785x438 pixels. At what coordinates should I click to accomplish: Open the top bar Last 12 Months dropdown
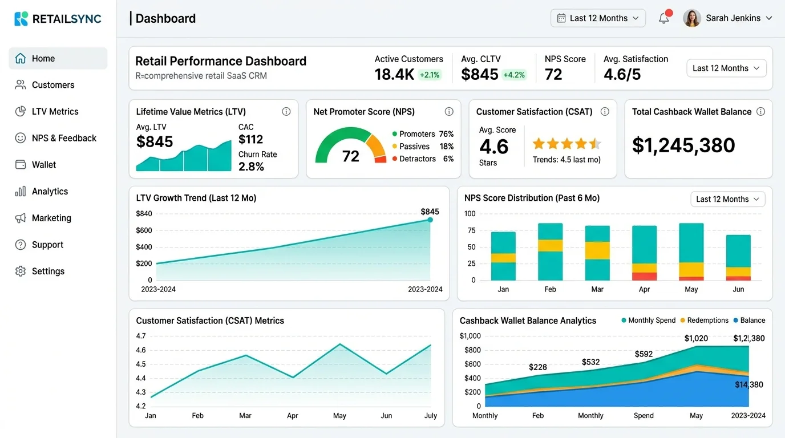click(x=598, y=18)
